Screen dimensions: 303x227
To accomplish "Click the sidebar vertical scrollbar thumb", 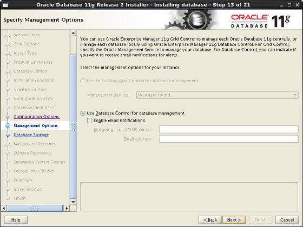I will click(73, 126).
